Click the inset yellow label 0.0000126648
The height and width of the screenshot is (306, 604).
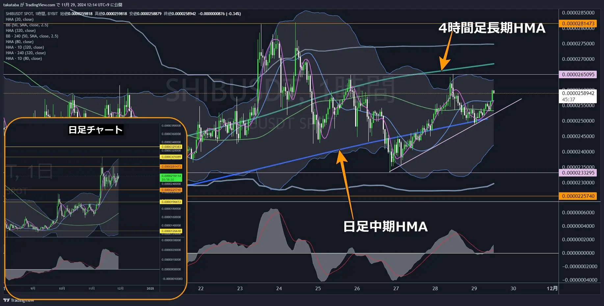pyautogui.click(x=171, y=231)
